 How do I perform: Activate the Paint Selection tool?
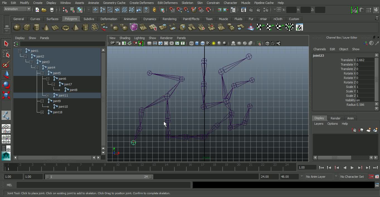6,64
